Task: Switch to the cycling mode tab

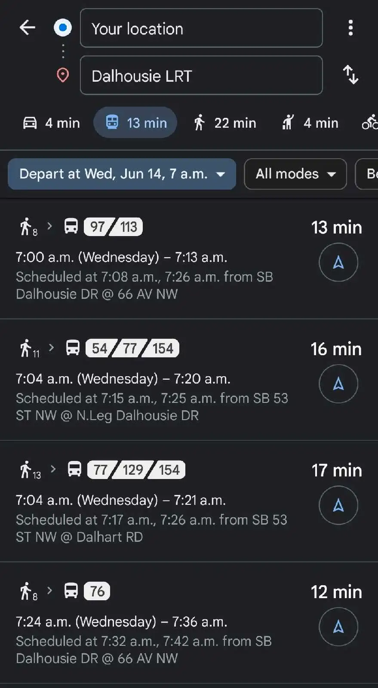Action: [369, 123]
